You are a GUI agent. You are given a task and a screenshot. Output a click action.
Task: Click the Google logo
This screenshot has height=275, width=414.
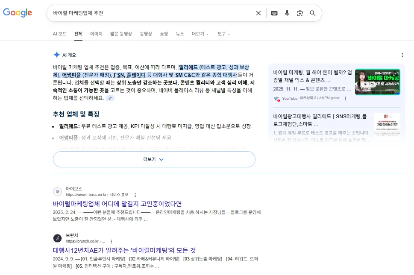(x=18, y=13)
